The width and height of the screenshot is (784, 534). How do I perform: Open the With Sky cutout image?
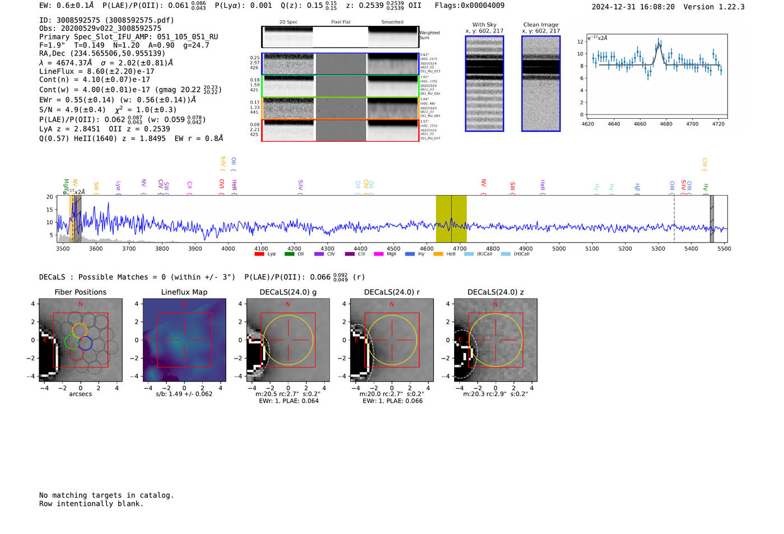tap(484, 83)
